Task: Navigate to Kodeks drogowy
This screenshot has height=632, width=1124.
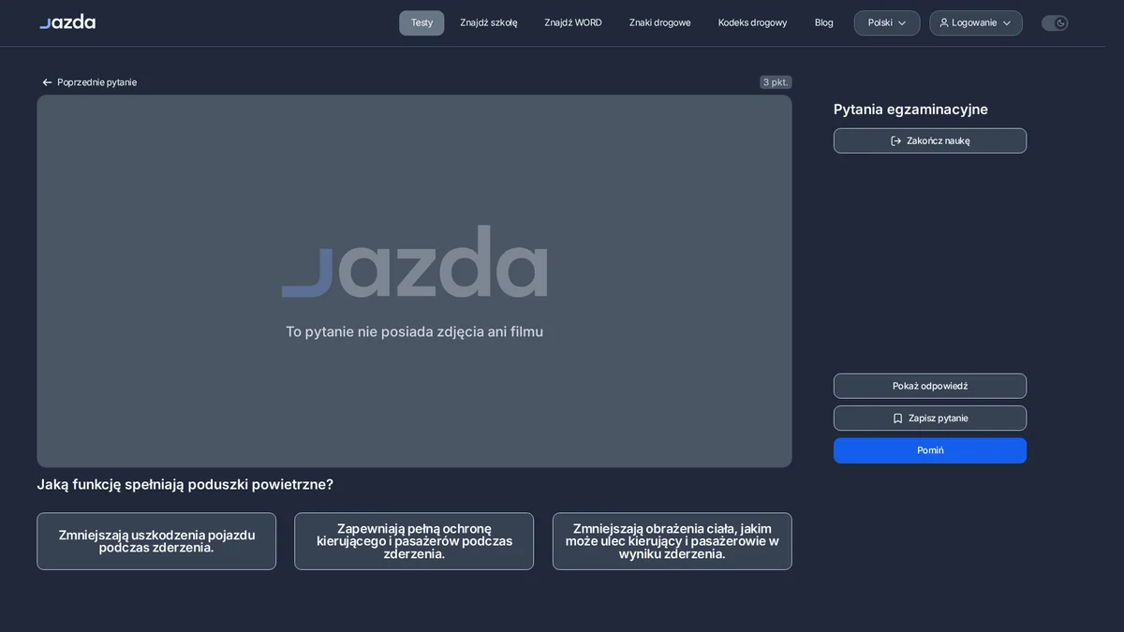Action: point(752,22)
